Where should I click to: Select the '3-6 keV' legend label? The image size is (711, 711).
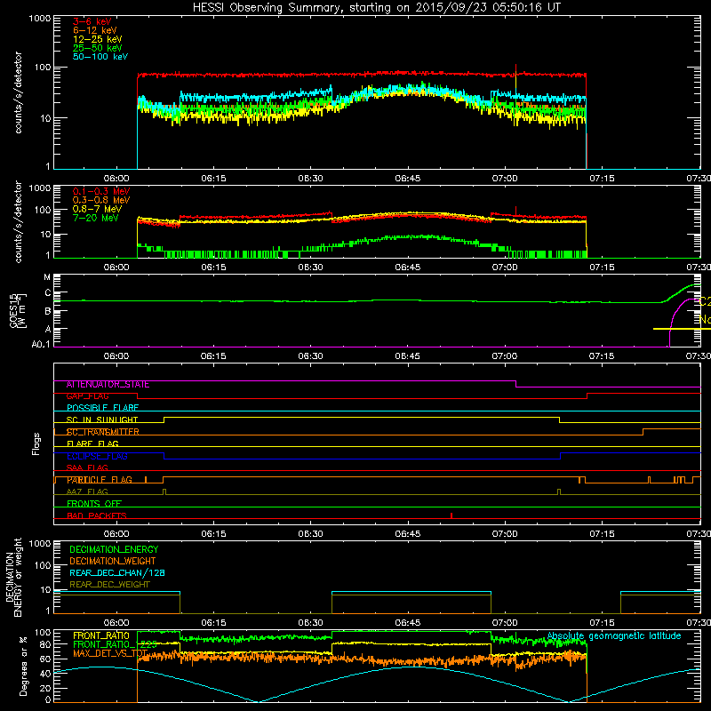[x=92, y=21]
